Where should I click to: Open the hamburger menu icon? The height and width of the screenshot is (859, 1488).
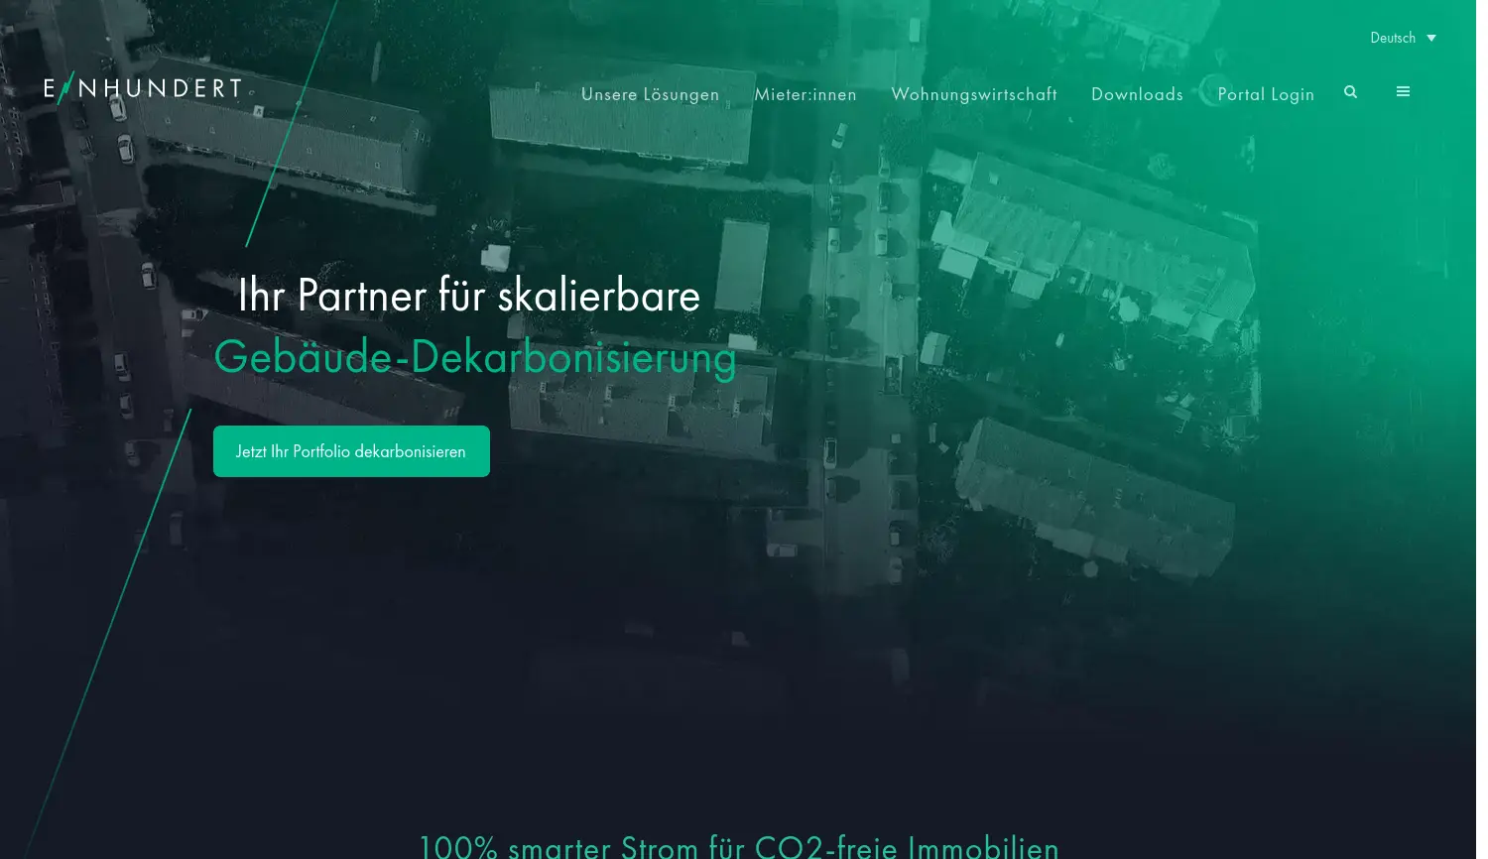click(x=1403, y=92)
